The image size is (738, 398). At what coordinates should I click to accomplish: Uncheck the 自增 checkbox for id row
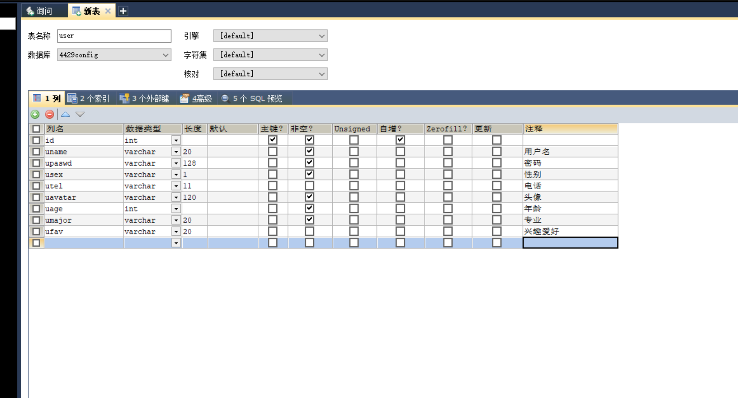click(400, 140)
